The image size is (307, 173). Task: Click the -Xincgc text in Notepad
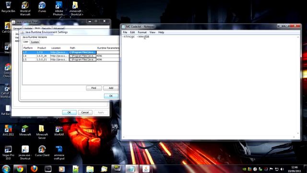tap(129, 37)
